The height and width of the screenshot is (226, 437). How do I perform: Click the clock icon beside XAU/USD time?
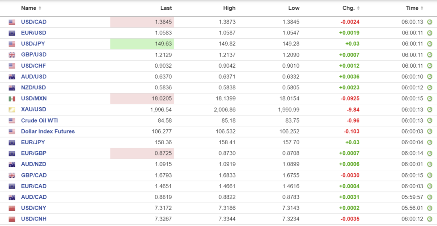coord(430,110)
